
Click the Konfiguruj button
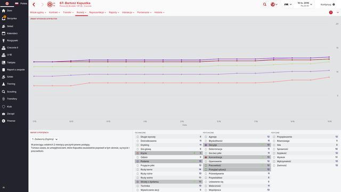pos(328,4)
